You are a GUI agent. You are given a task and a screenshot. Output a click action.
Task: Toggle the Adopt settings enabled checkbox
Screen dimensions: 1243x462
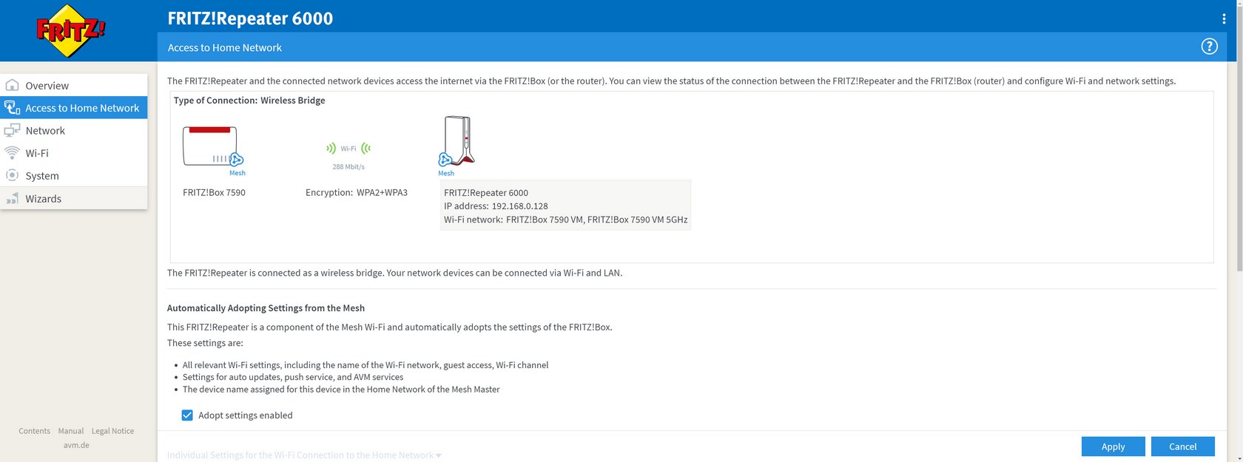187,415
